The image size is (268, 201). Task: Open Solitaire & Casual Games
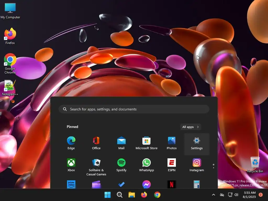[x=96, y=167]
